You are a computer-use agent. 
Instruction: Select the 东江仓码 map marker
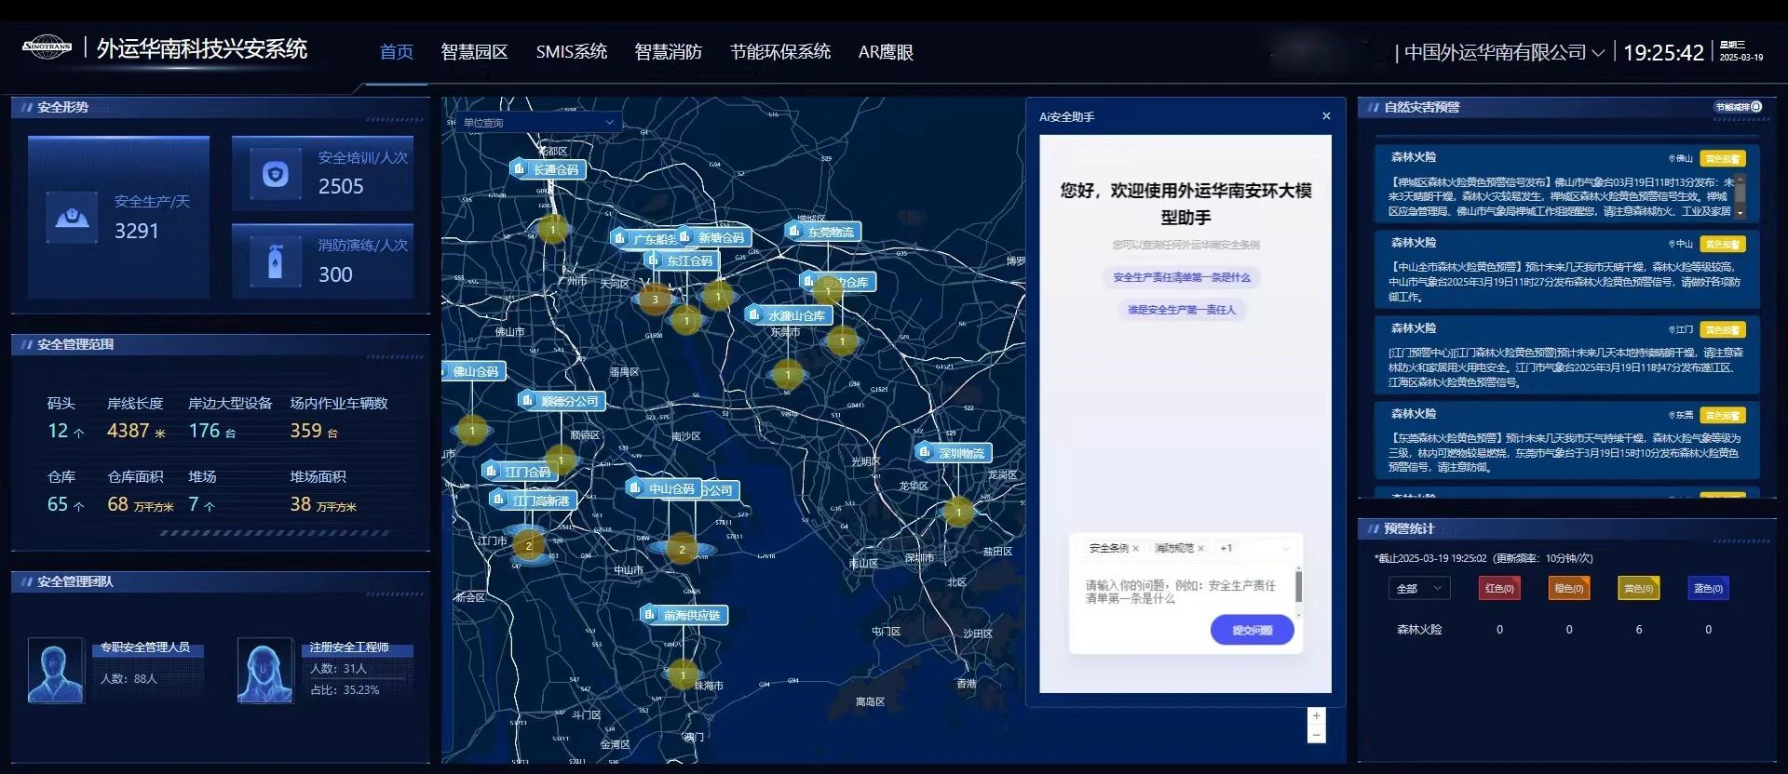[682, 260]
